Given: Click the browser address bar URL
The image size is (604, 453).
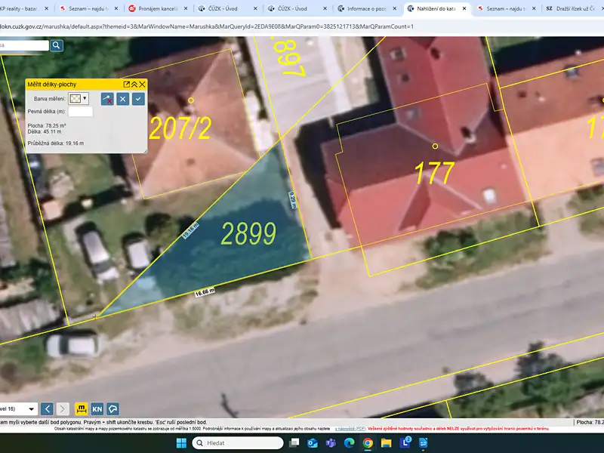Looking at the screenshot, I should tap(206, 26).
